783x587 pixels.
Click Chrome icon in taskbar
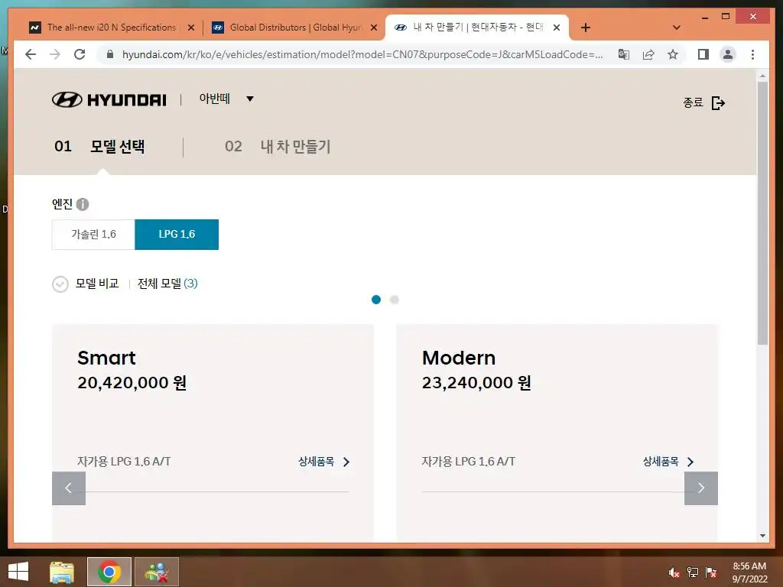(x=109, y=572)
